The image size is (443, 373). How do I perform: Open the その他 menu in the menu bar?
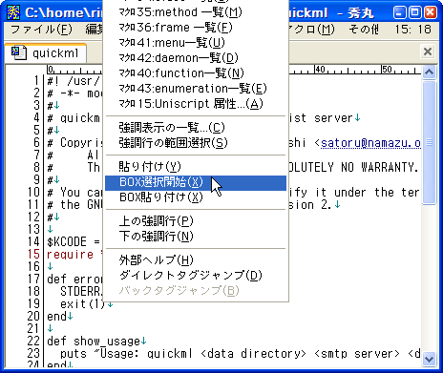(x=364, y=30)
